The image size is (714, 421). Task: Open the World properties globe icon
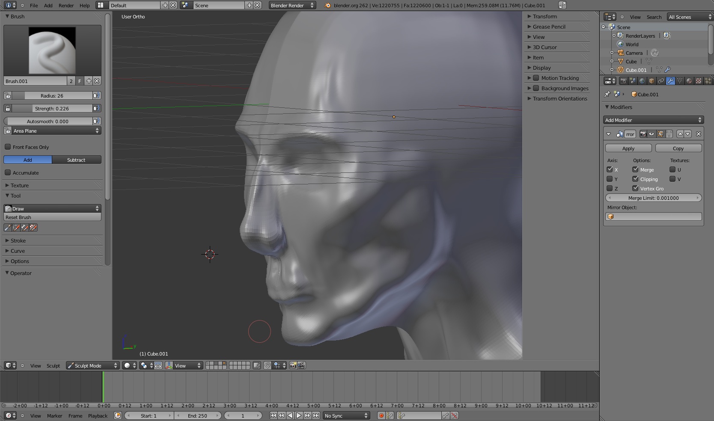(642, 81)
